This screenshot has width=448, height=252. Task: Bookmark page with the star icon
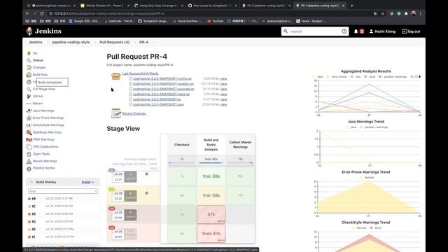(x=383, y=13)
